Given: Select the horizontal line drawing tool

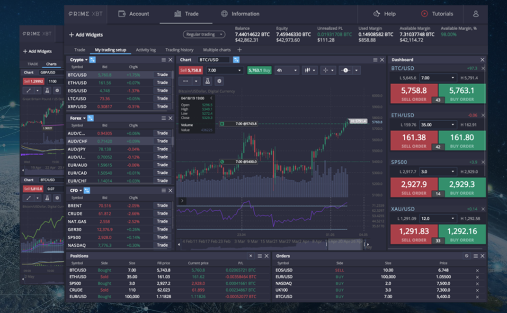Looking at the screenshot, I should pos(186,81).
